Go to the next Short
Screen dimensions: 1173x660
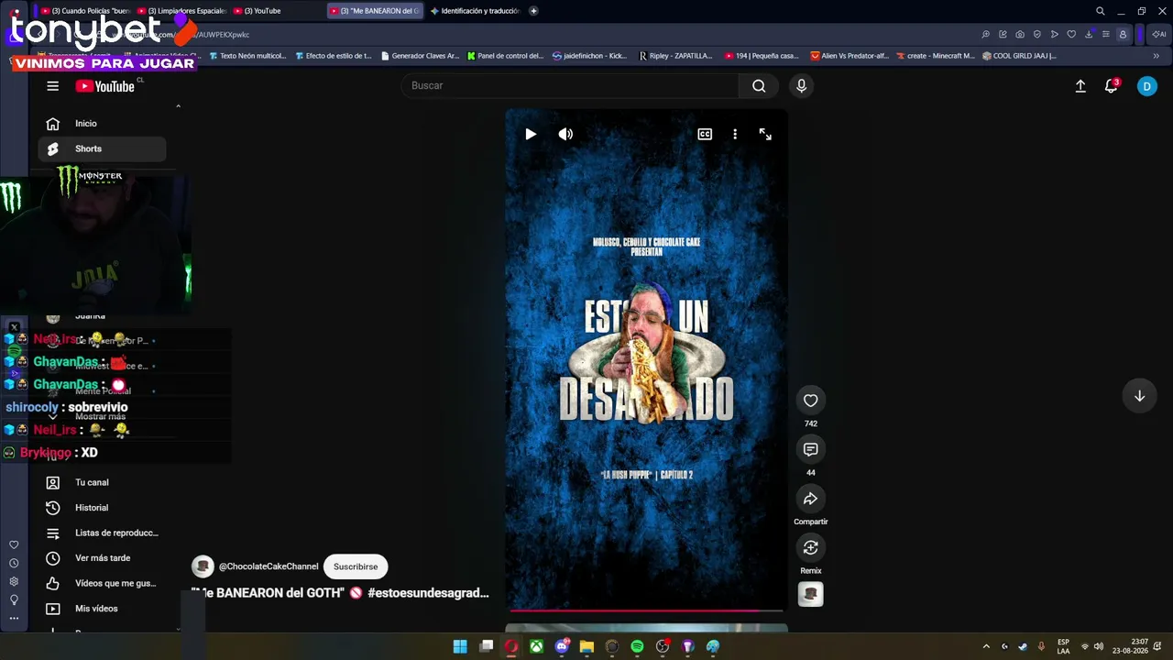(1139, 396)
